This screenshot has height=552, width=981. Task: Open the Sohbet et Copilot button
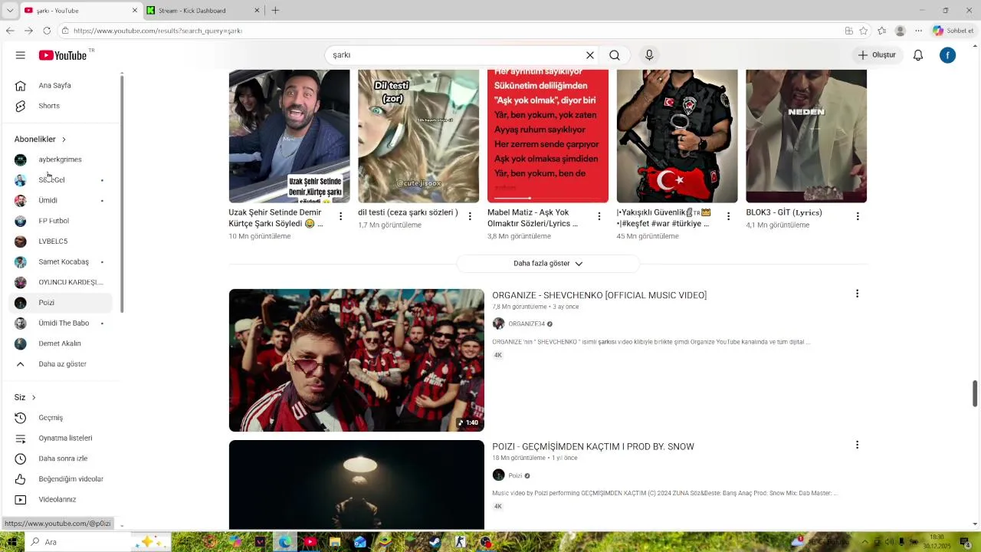pyautogui.click(x=953, y=31)
